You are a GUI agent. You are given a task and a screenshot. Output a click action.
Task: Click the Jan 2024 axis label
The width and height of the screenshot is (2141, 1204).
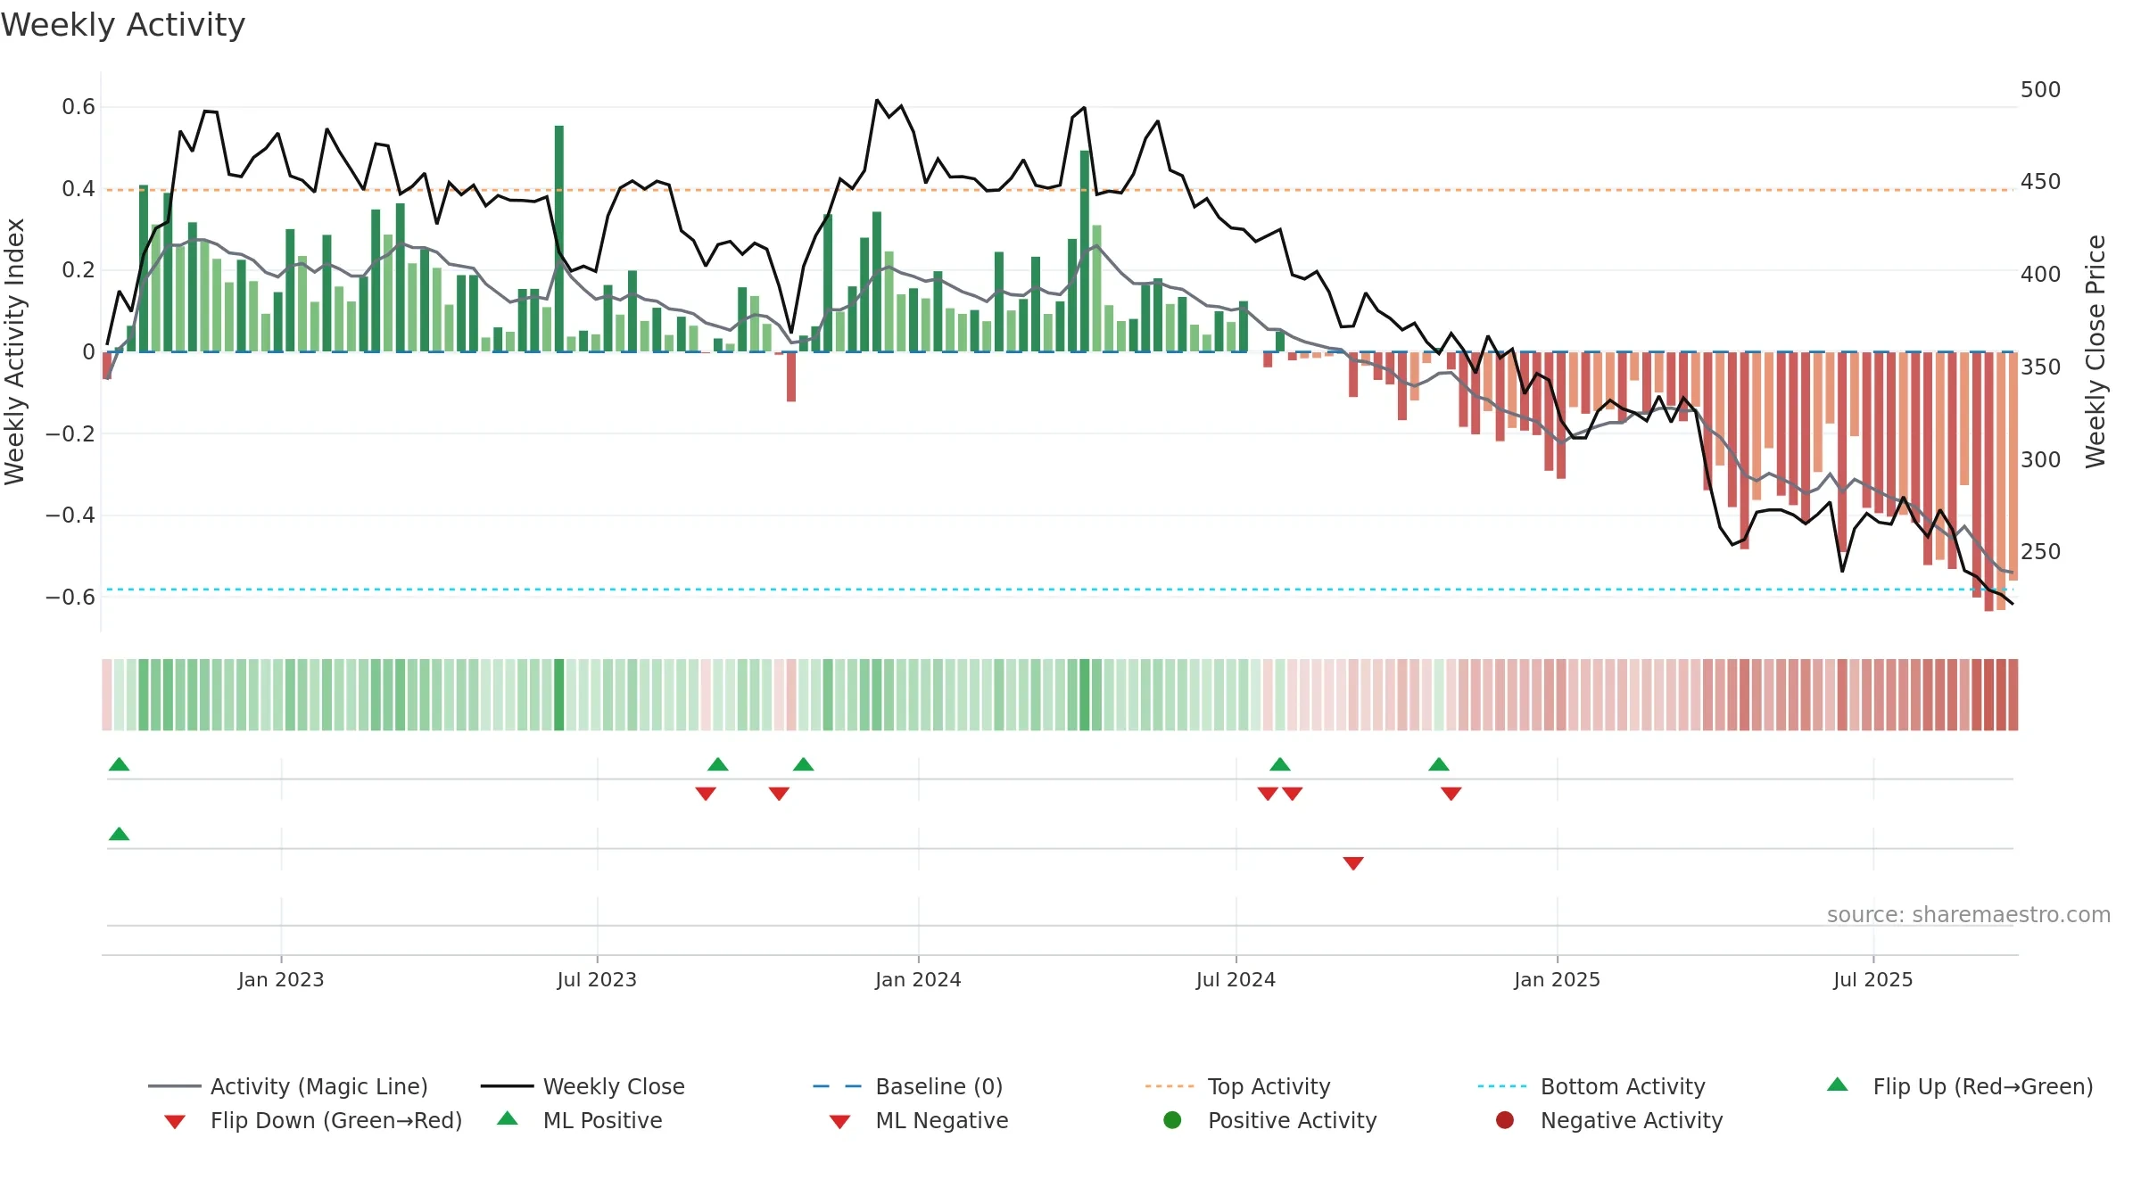click(918, 979)
